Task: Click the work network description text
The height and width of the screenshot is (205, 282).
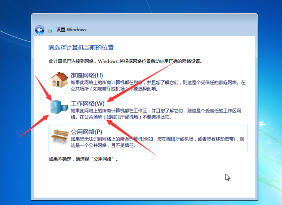Action: coord(156,114)
